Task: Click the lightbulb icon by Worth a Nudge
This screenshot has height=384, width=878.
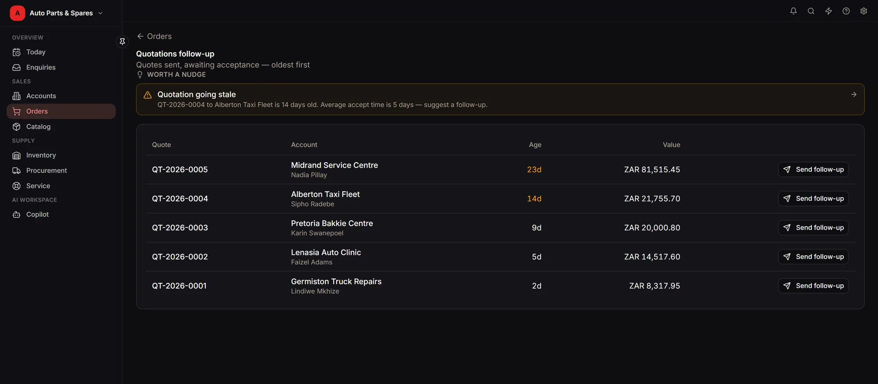Action: point(140,75)
